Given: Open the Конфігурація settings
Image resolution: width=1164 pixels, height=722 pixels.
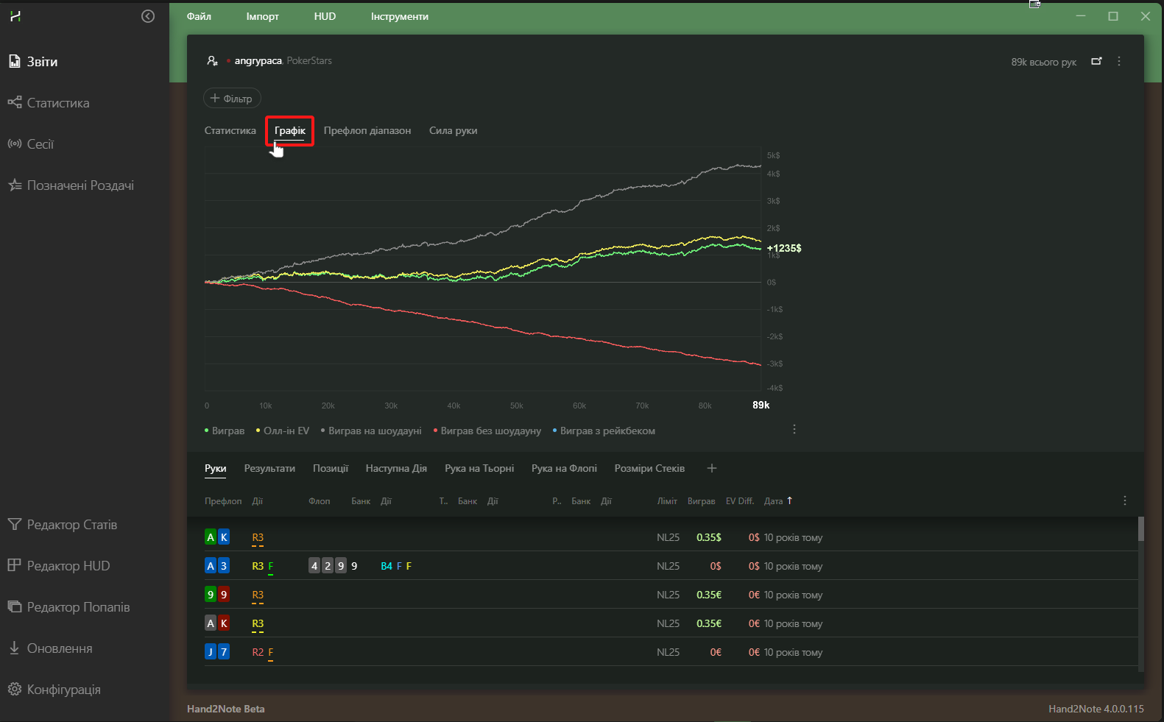Looking at the screenshot, I should [54, 690].
